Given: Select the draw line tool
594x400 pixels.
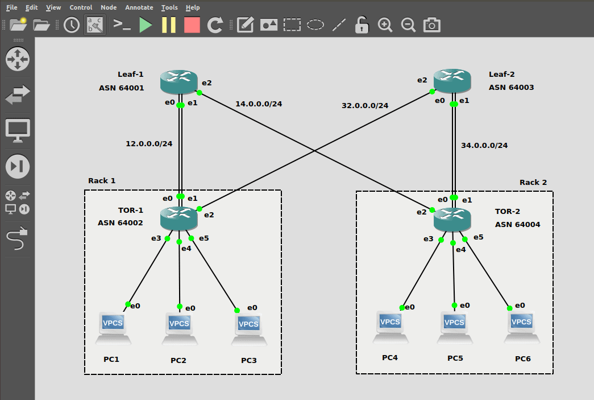Looking at the screenshot, I should tap(338, 24).
